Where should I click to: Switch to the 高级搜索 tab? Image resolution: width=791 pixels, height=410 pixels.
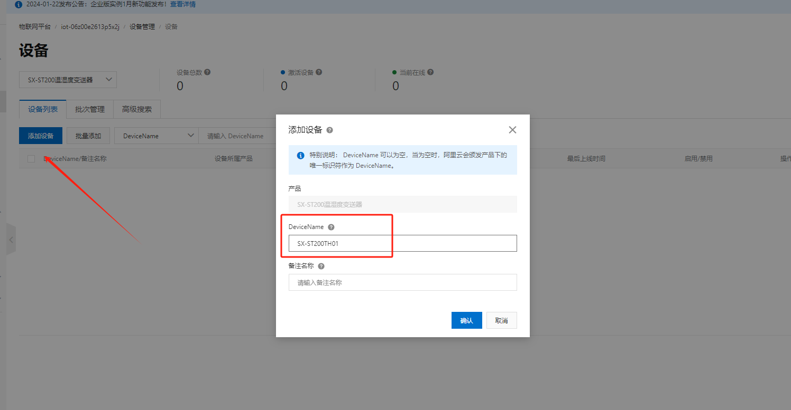(x=137, y=109)
